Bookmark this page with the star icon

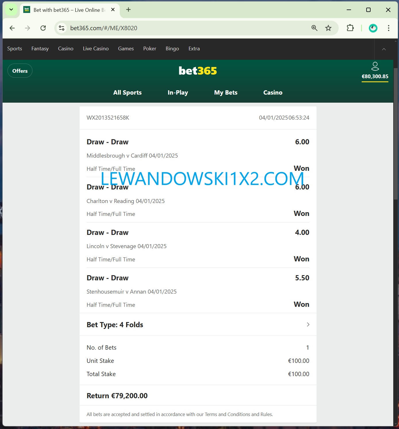point(328,28)
